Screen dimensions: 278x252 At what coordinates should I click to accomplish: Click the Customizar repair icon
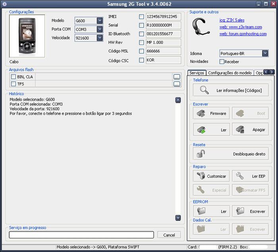point(201,176)
